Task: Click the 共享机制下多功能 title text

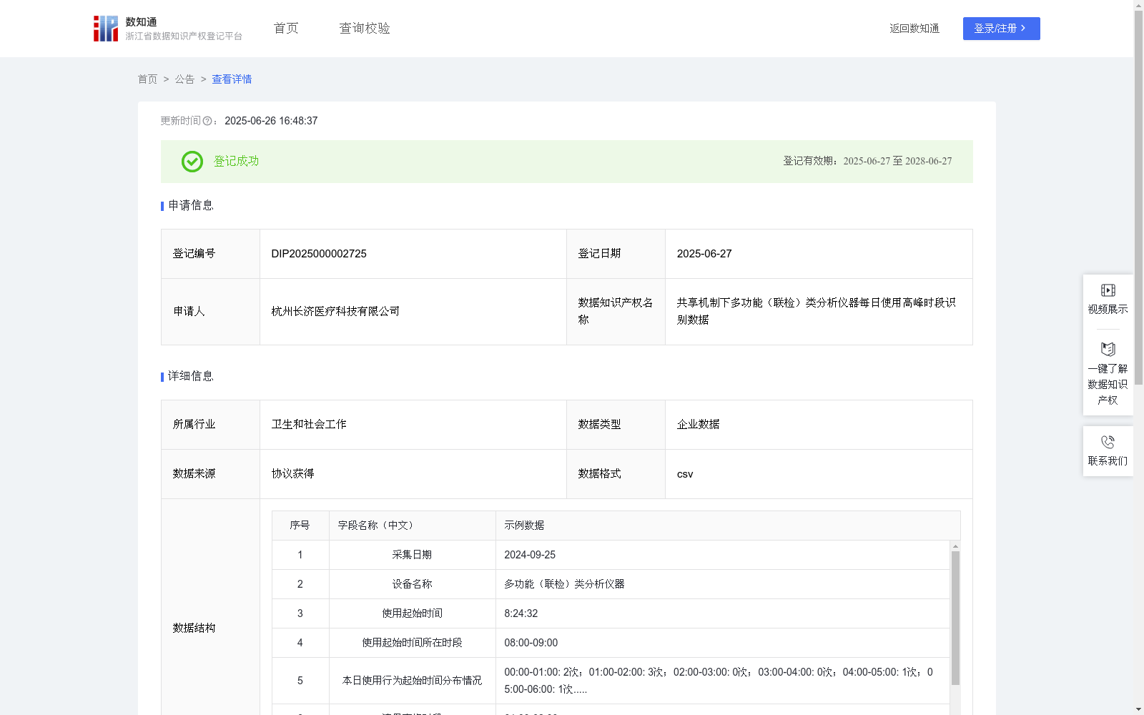Action: coord(817,312)
